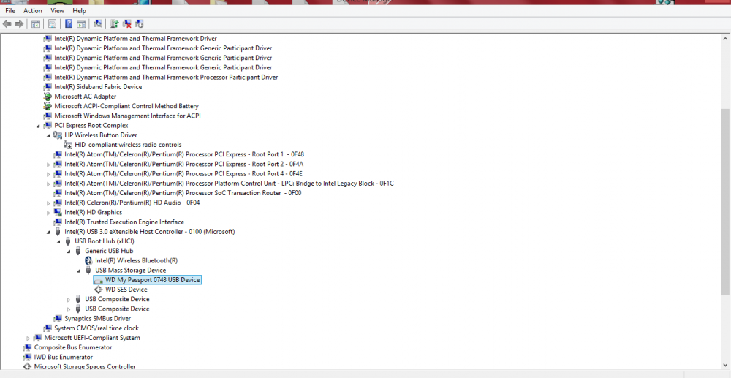Viewport: 731px width, 378px height.
Task: Click icon for ACPI-Compliant Control Method Battery
Action: [x=47, y=106]
